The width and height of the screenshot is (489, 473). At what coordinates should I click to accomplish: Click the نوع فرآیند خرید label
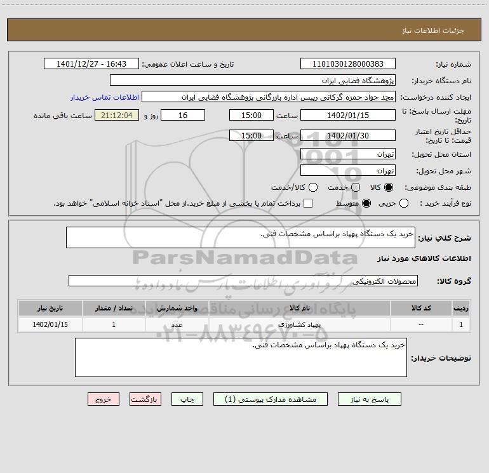445,203
